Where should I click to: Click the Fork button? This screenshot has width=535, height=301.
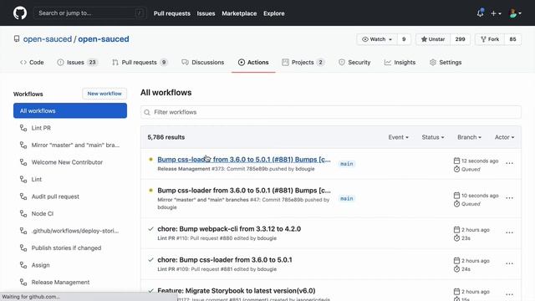(x=490, y=39)
